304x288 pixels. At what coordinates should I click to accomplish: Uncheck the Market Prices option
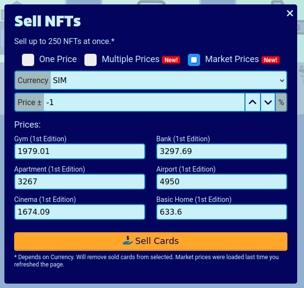194,60
